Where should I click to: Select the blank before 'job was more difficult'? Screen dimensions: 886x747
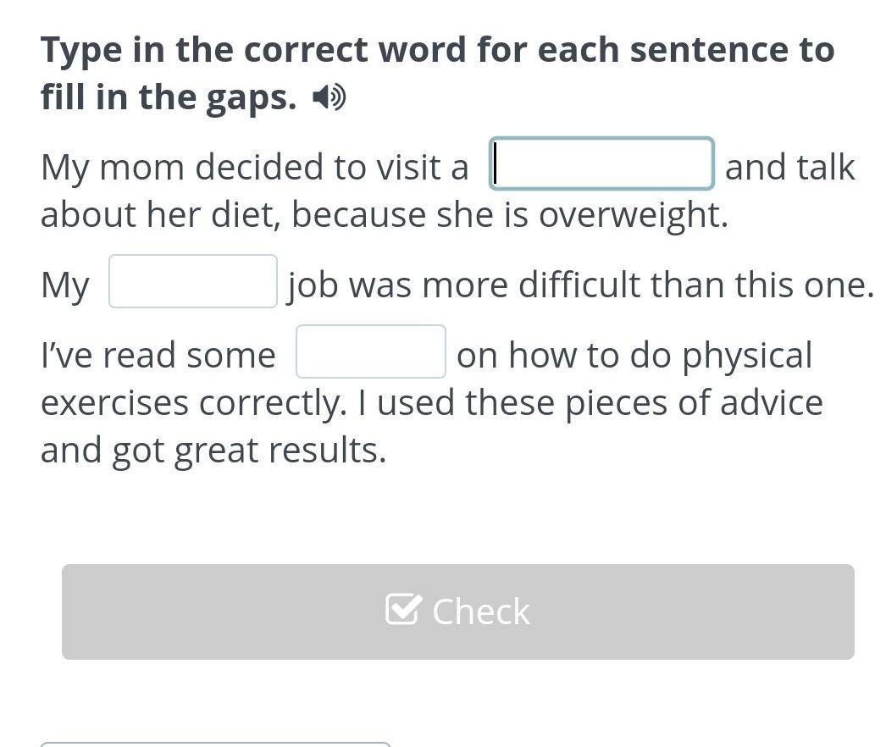click(x=193, y=281)
